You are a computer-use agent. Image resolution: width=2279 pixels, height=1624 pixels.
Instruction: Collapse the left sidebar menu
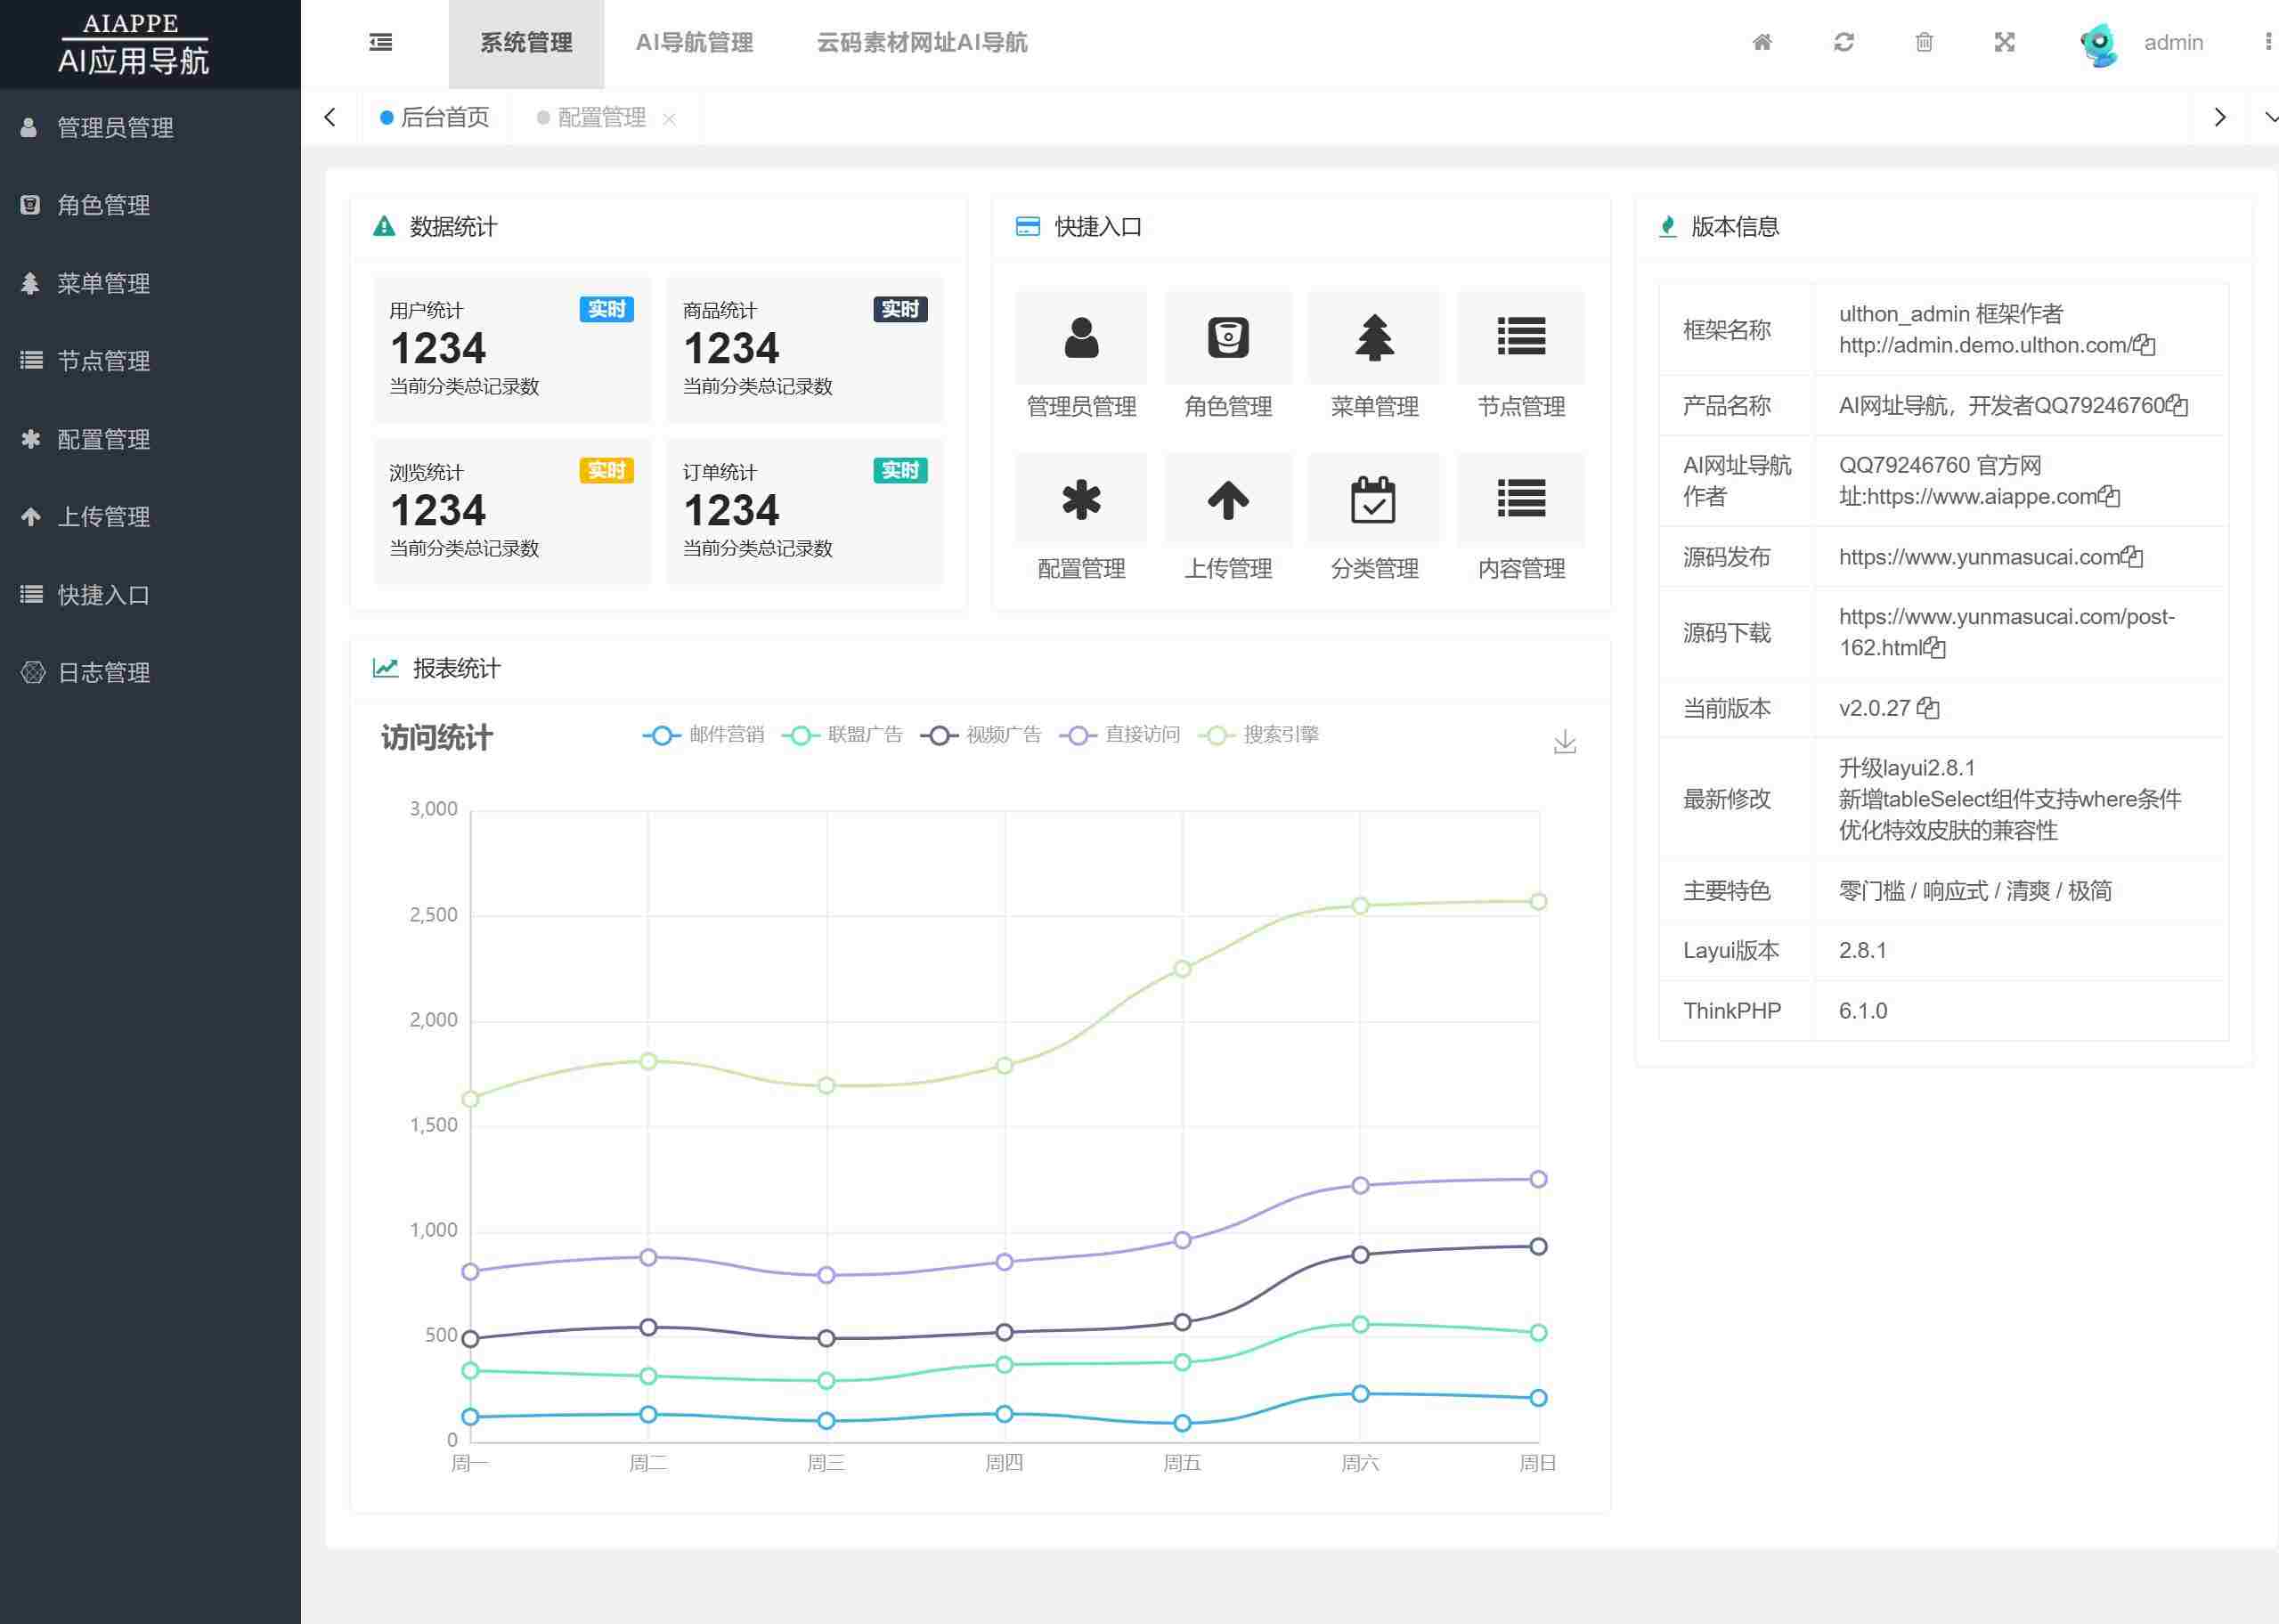380,42
